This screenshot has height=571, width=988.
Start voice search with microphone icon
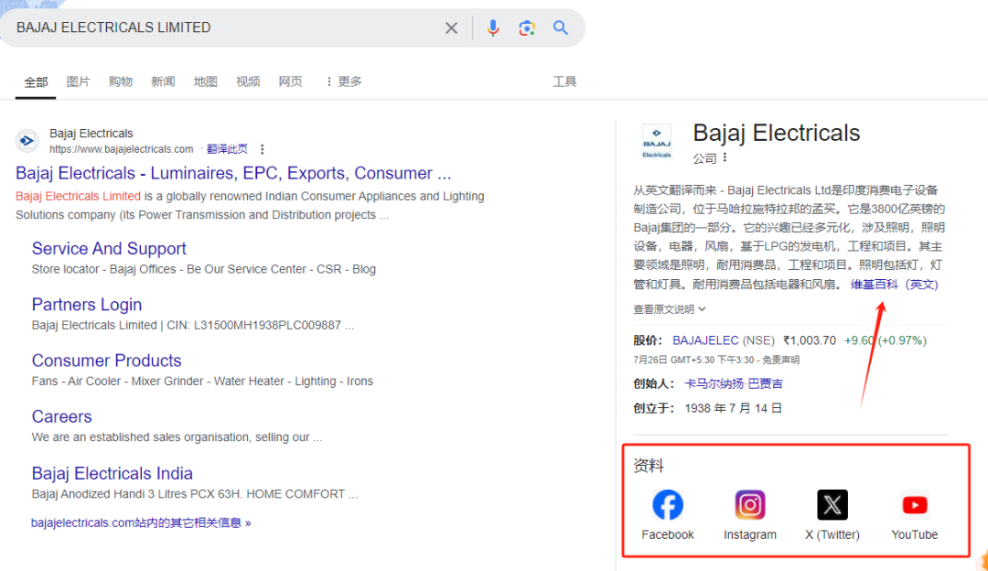click(493, 27)
